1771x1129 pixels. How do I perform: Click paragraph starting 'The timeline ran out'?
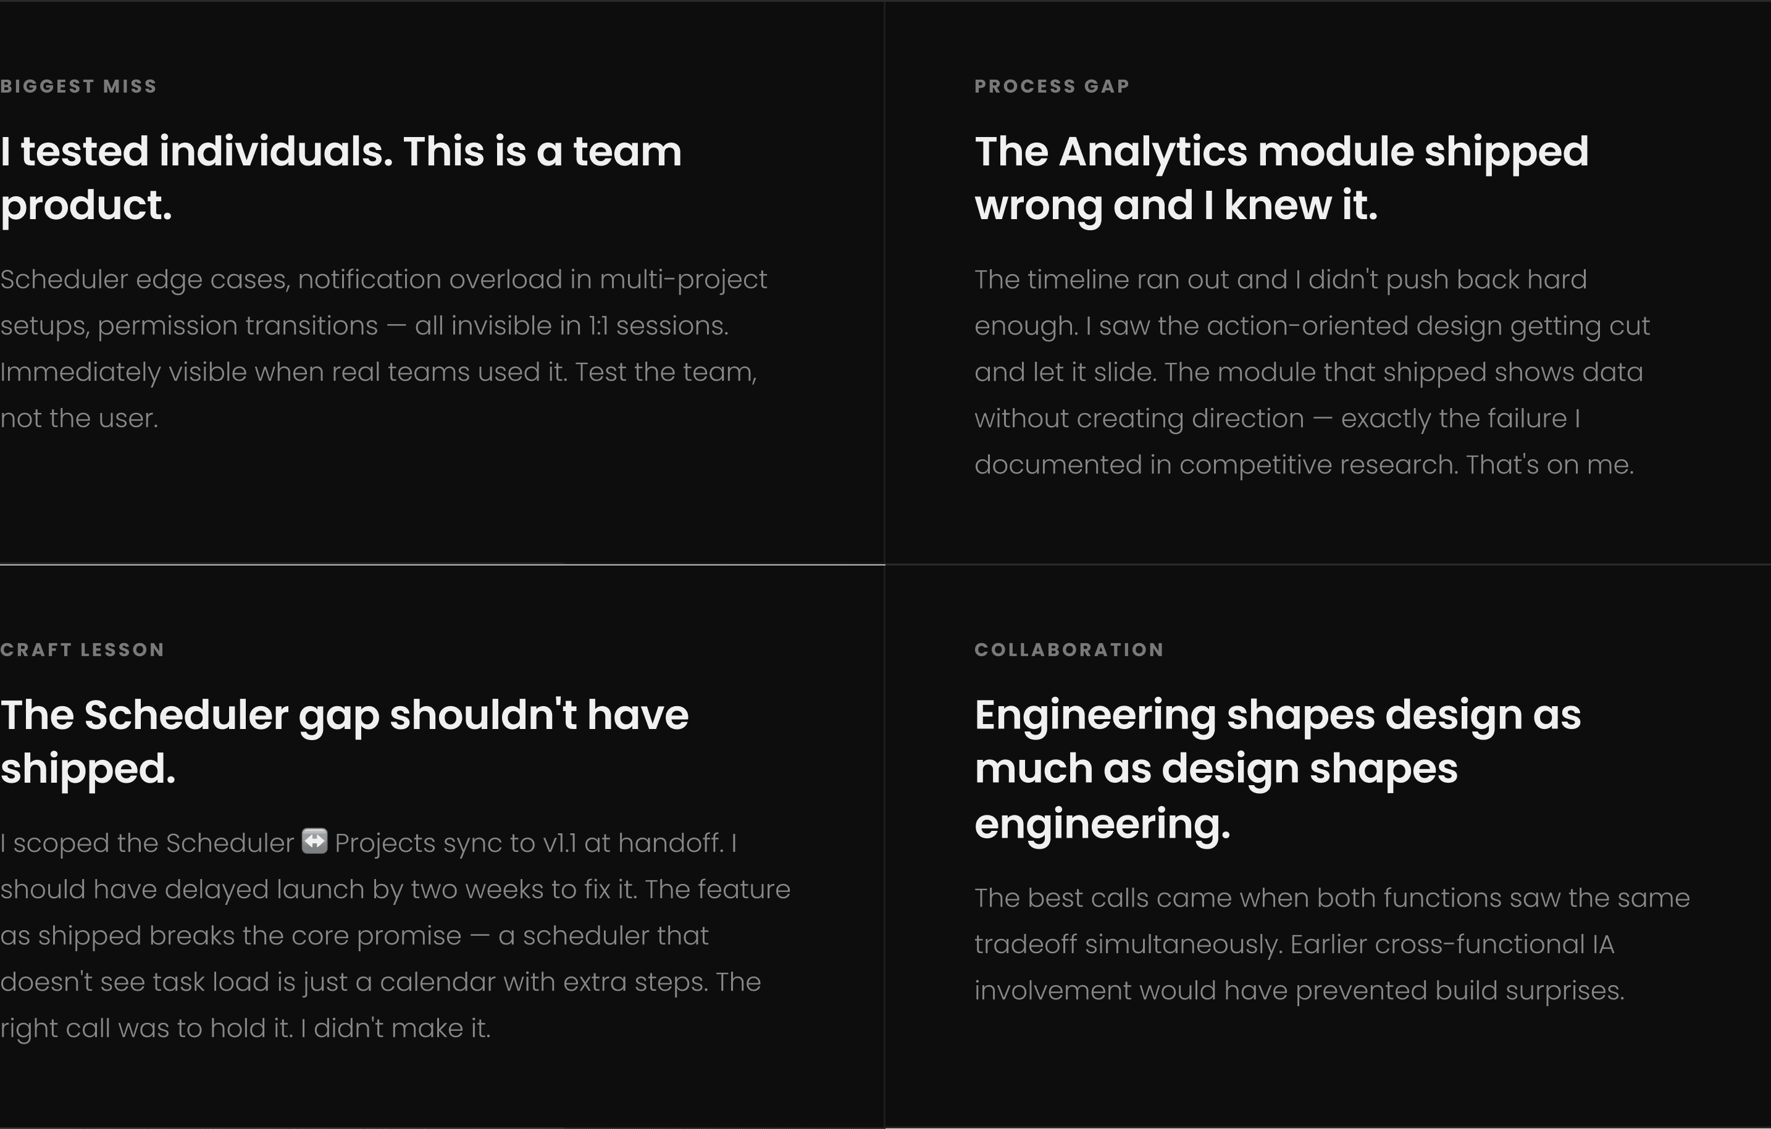[1313, 372]
